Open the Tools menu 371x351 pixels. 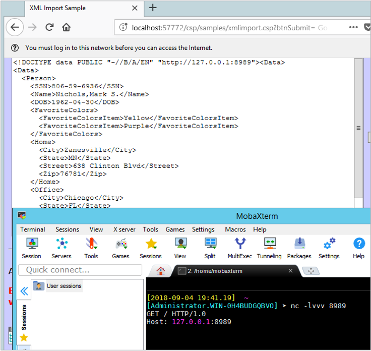point(151,229)
